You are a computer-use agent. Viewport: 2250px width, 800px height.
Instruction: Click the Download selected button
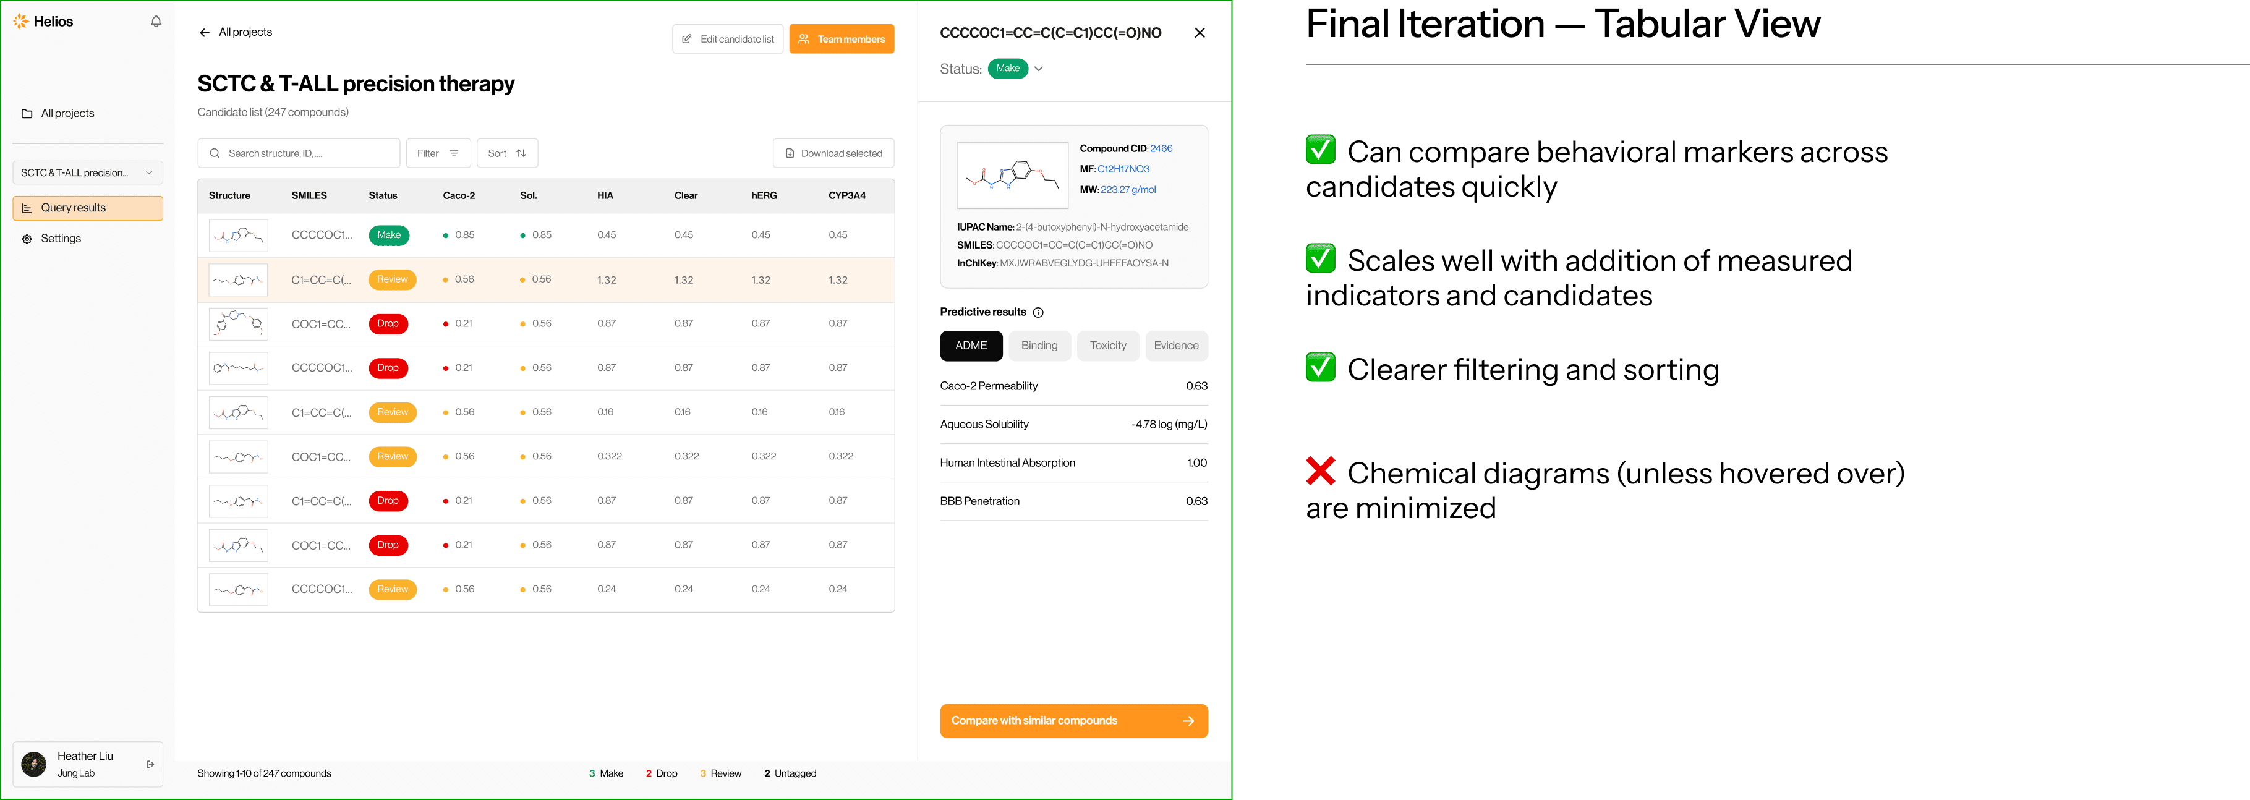833,154
